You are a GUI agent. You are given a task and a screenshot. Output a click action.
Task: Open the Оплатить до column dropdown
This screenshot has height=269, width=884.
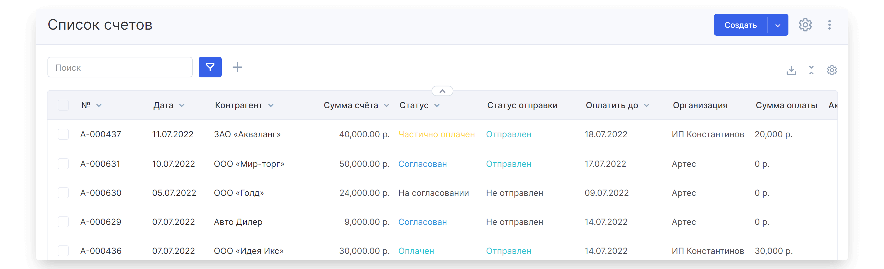(647, 106)
